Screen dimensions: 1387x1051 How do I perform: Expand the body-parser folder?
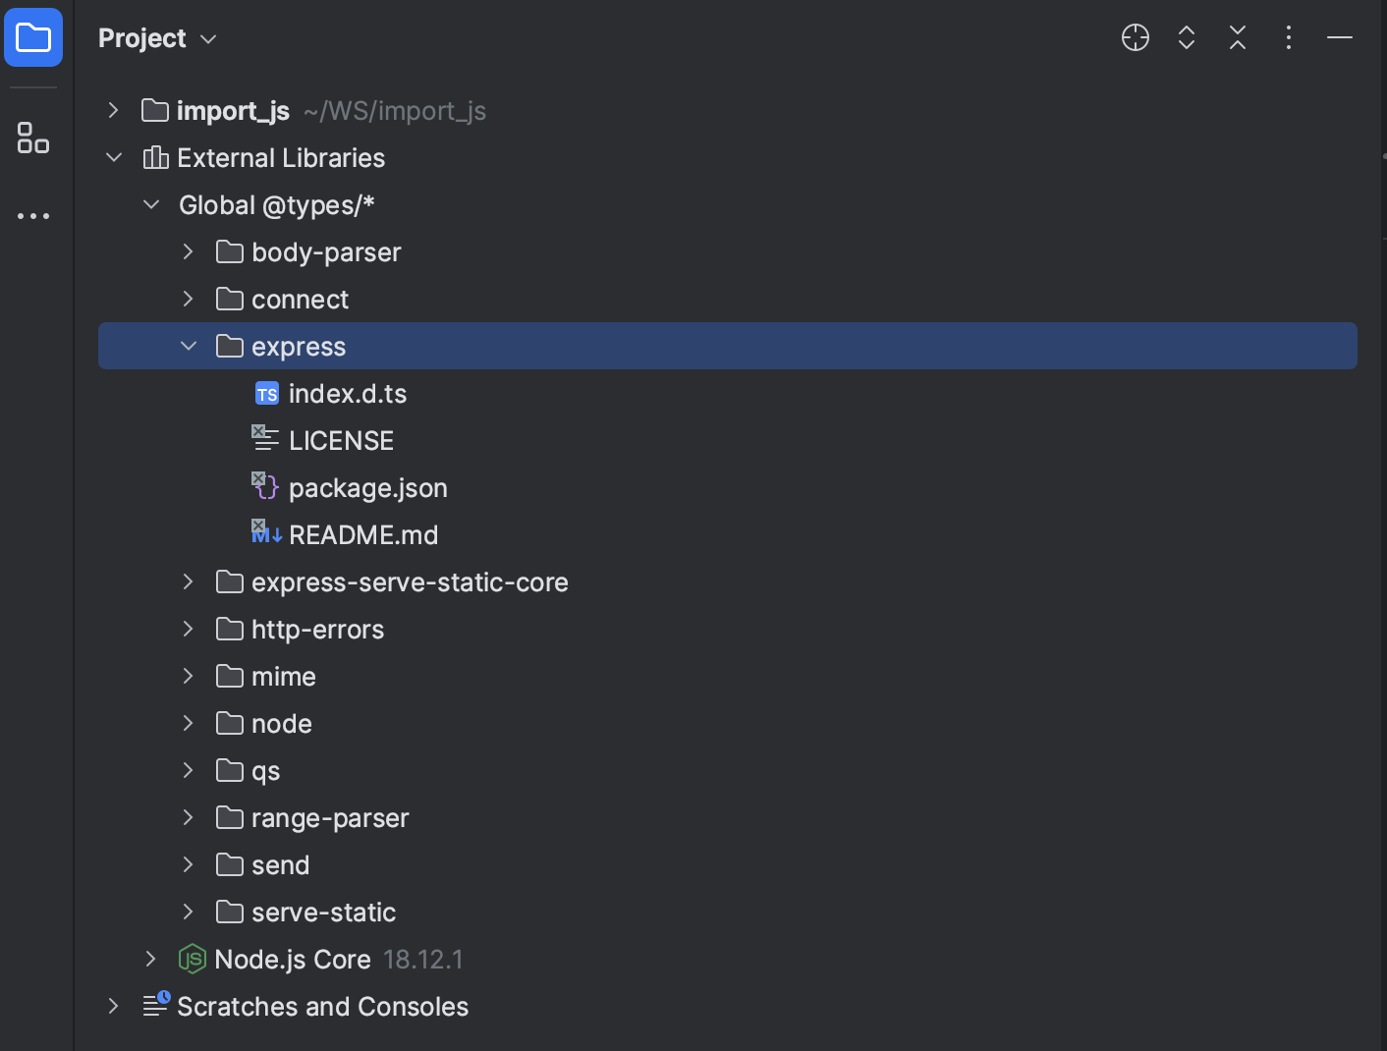(188, 251)
